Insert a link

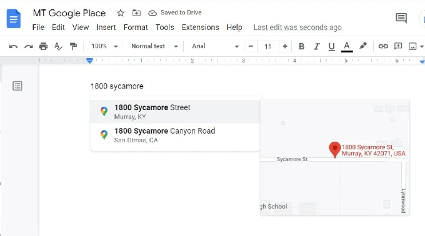[x=383, y=46]
